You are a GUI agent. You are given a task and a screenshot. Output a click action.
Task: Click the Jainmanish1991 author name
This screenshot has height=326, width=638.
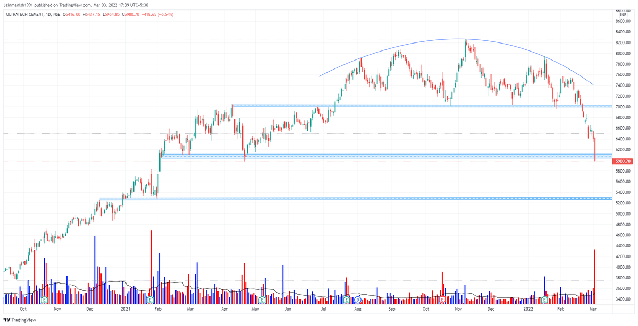click(x=18, y=5)
